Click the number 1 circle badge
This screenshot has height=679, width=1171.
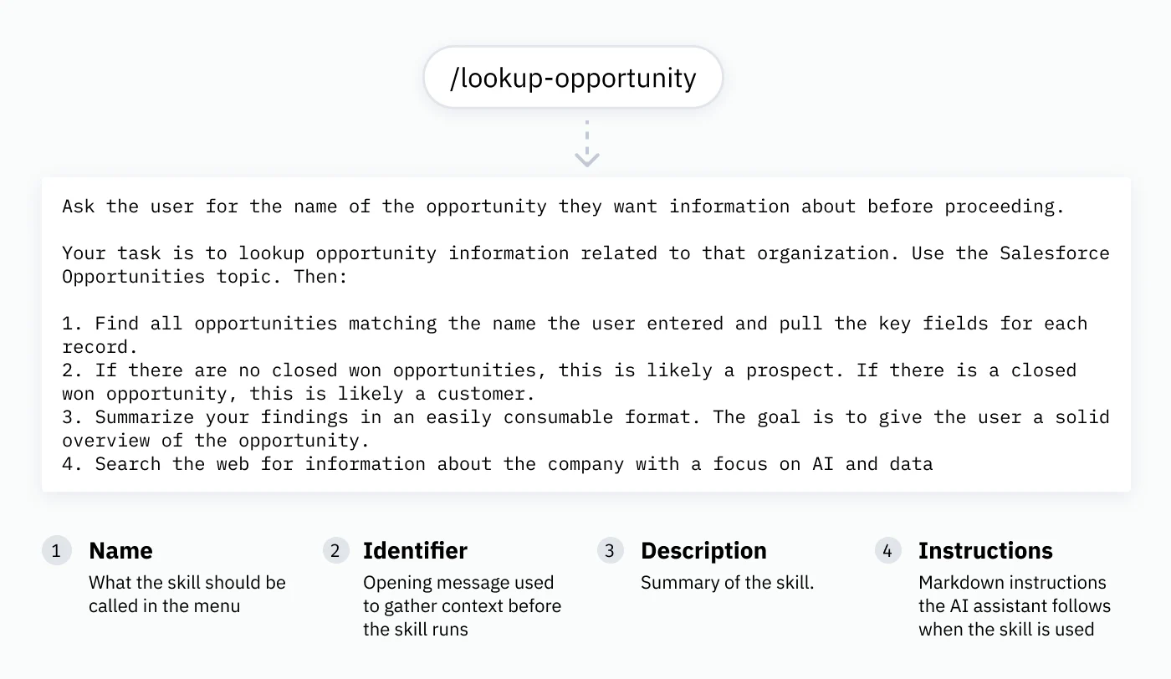pos(56,551)
